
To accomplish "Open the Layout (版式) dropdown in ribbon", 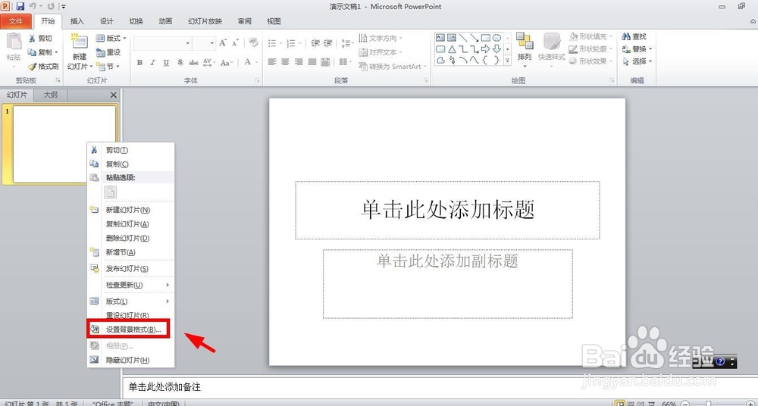I will (111, 38).
